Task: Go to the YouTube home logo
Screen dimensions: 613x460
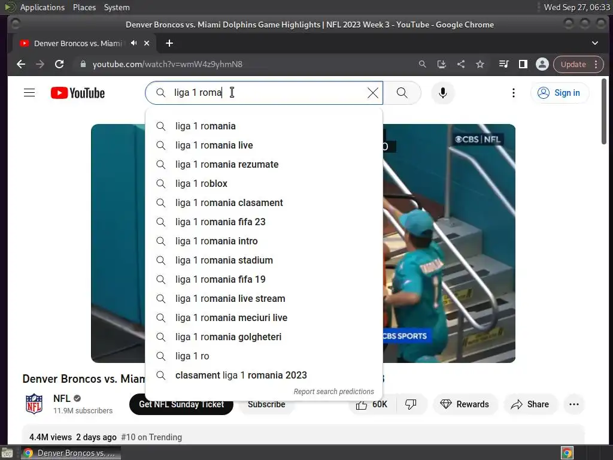Action: click(78, 93)
